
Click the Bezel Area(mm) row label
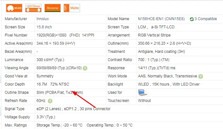pyautogui.click(x=18, y=52)
